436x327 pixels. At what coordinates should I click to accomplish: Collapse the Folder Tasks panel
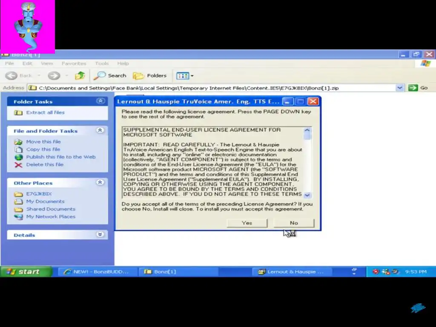[100, 101]
